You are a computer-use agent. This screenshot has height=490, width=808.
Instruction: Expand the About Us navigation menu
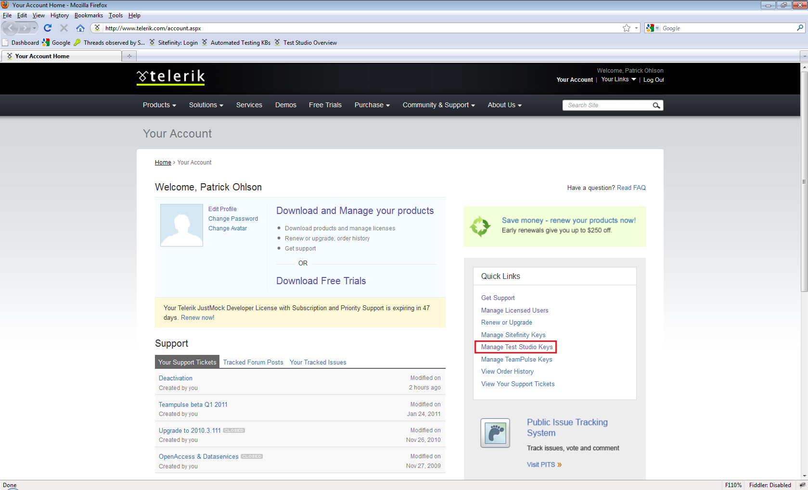504,105
